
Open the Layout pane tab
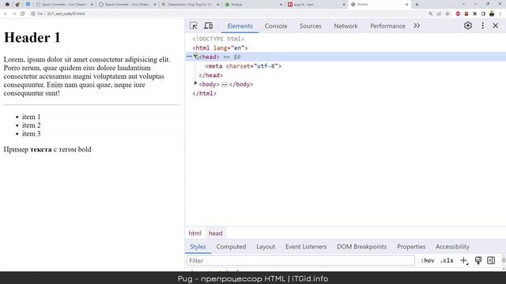pos(266,247)
